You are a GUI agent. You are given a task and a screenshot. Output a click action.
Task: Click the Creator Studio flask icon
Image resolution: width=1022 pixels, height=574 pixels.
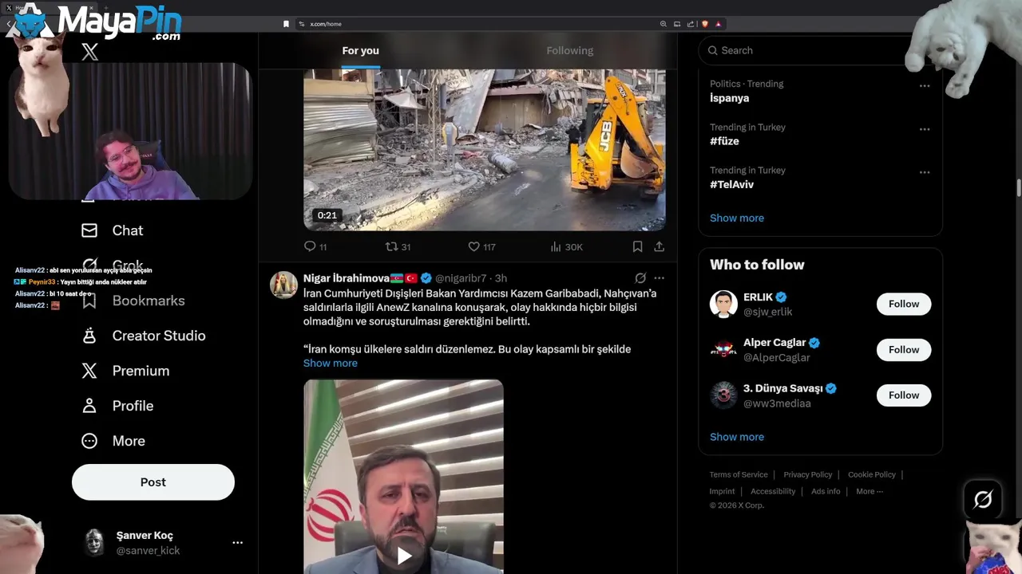tap(89, 336)
